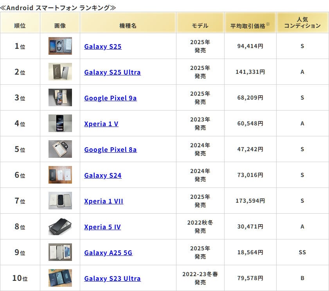Click the 4位 rank cell

click(20, 123)
